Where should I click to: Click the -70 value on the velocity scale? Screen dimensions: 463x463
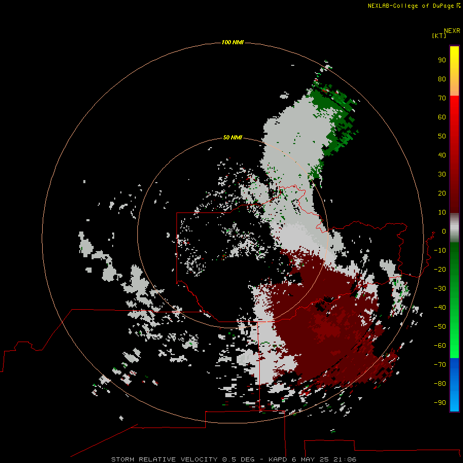pos(440,365)
